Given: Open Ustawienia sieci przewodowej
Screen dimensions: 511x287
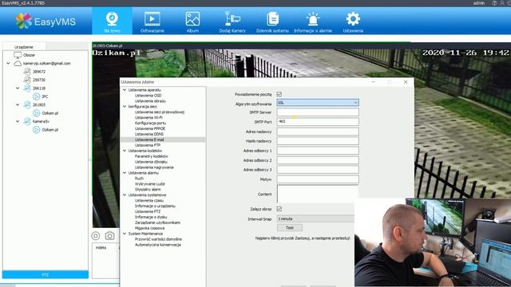Looking at the screenshot, I should tap(160, 112).
